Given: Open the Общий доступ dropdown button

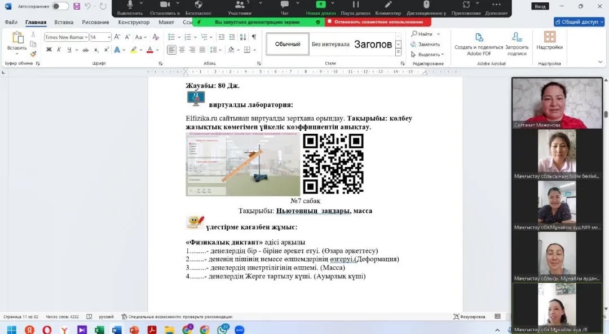Looking at the screenshot, I should pyautogui.click(x=580, y=22).
